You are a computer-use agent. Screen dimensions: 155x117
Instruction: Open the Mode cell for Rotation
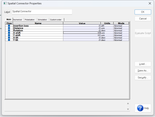(121, 30)
